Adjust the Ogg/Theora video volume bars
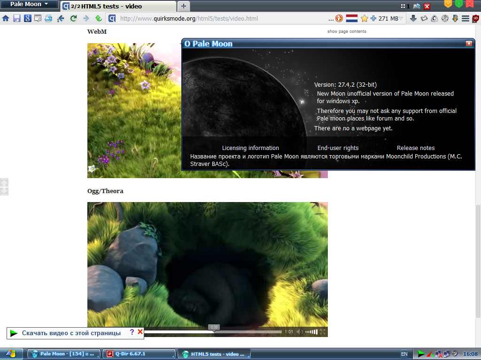481x360 pixels. [x=311, y=332]
